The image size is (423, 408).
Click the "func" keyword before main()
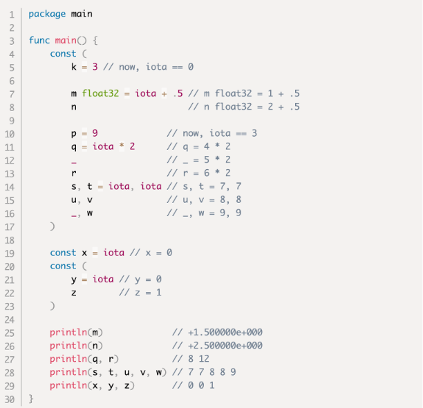39,40
